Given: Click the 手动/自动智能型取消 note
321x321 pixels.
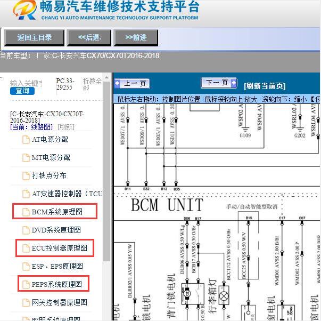Looking at the screenshot, I should 252,206.
